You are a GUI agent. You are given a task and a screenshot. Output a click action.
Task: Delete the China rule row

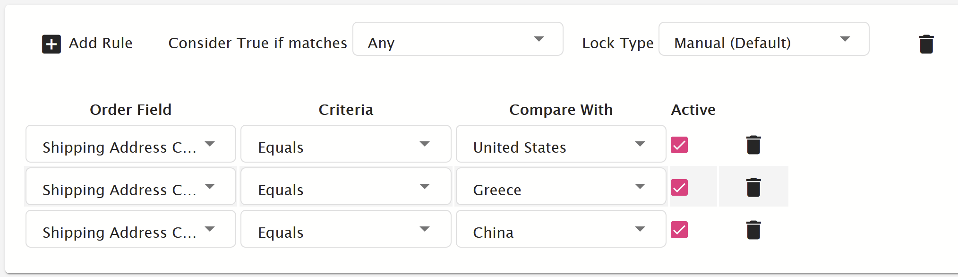coord(753,230)
